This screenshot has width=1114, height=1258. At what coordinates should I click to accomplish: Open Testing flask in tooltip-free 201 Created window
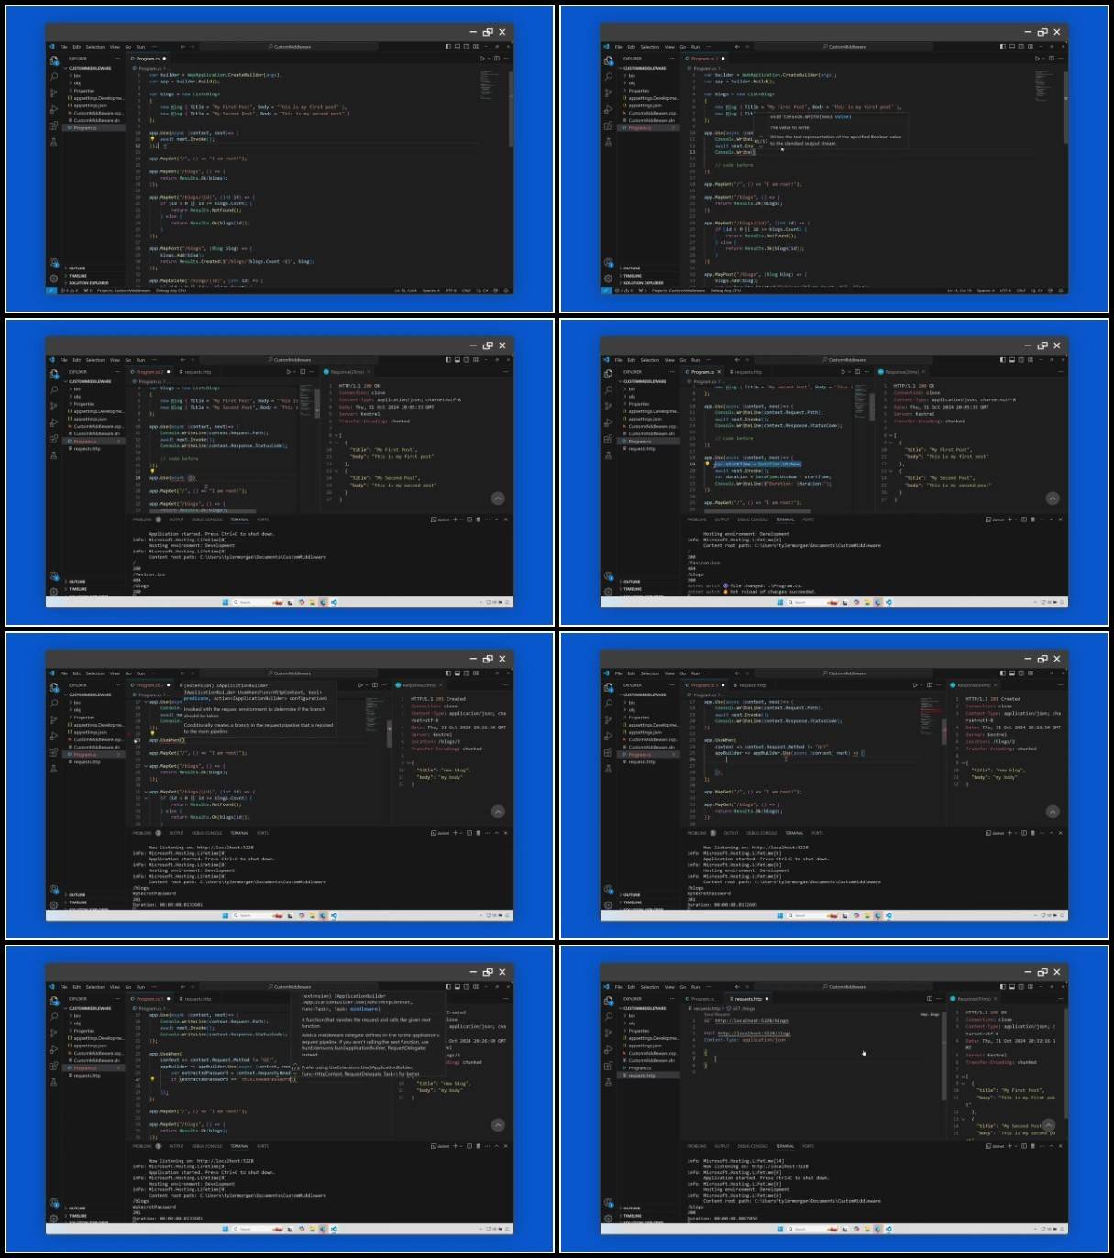609,769
